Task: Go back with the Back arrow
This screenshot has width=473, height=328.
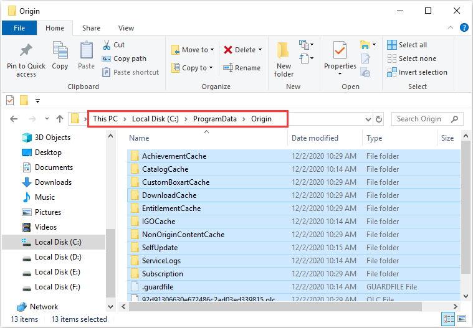Action: tap(14, 119)
